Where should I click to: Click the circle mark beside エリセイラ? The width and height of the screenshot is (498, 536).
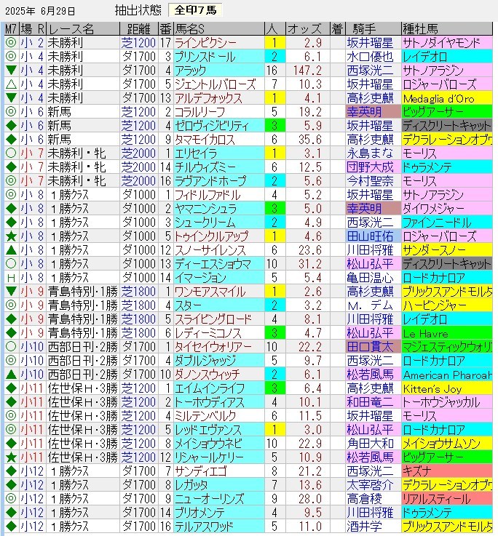[x=12, y=153]
